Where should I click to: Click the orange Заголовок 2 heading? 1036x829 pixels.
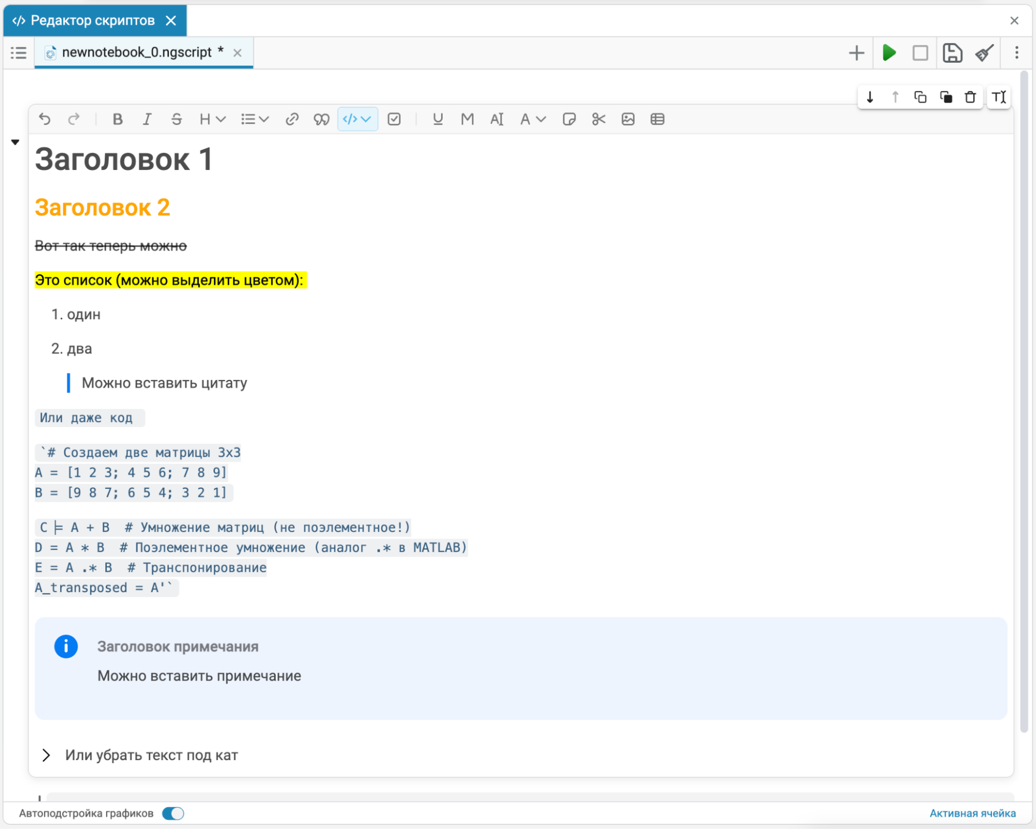pyautogui.click(x=102, y=208)
